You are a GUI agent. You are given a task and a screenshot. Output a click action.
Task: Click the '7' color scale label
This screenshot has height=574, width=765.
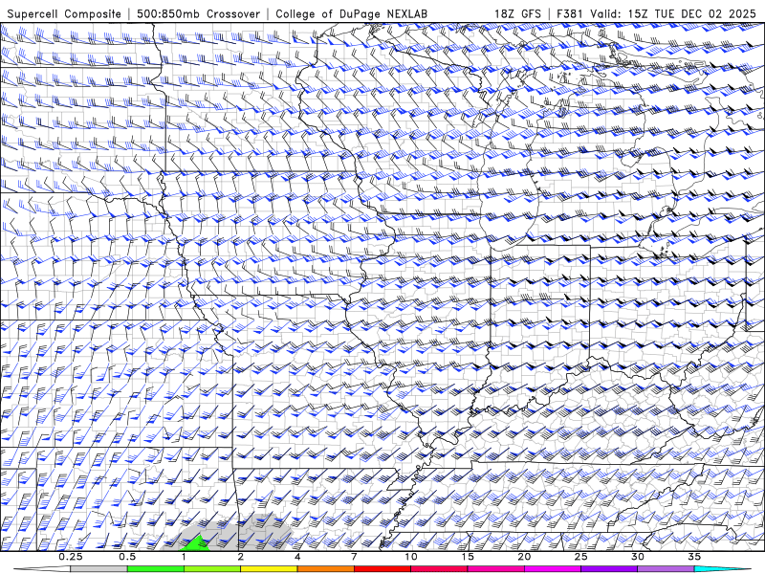click(354, 557)
